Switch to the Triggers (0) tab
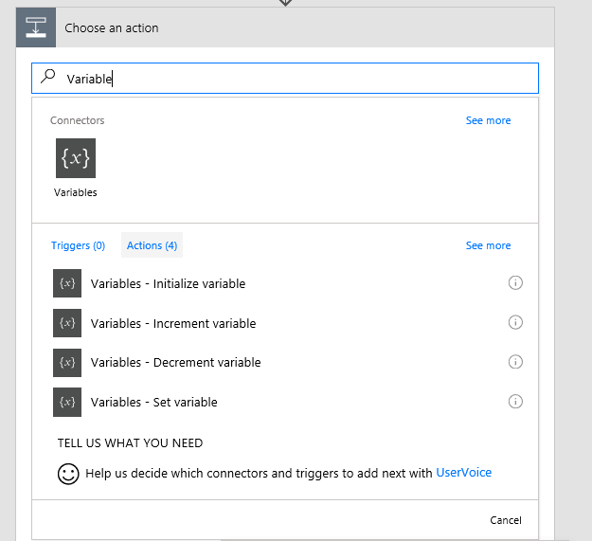592x541 pixels. (78, 245)
